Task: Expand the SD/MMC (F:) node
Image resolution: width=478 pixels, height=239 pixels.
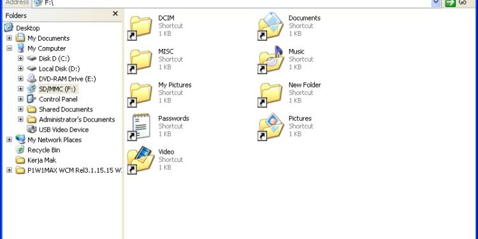Action: [20, 89]
